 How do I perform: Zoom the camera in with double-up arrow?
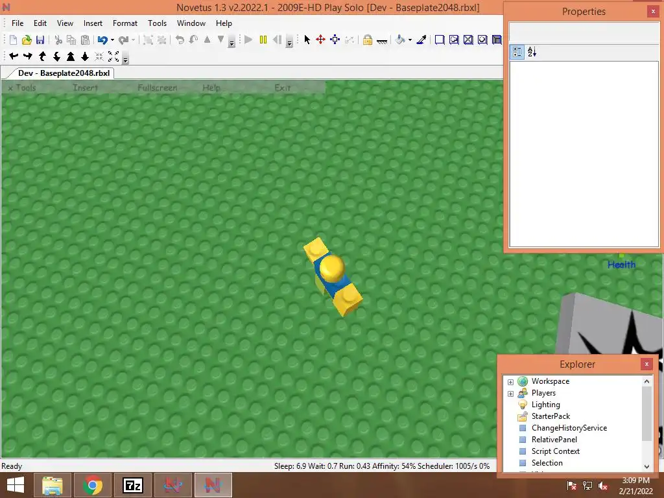click(x=71, y=56)
